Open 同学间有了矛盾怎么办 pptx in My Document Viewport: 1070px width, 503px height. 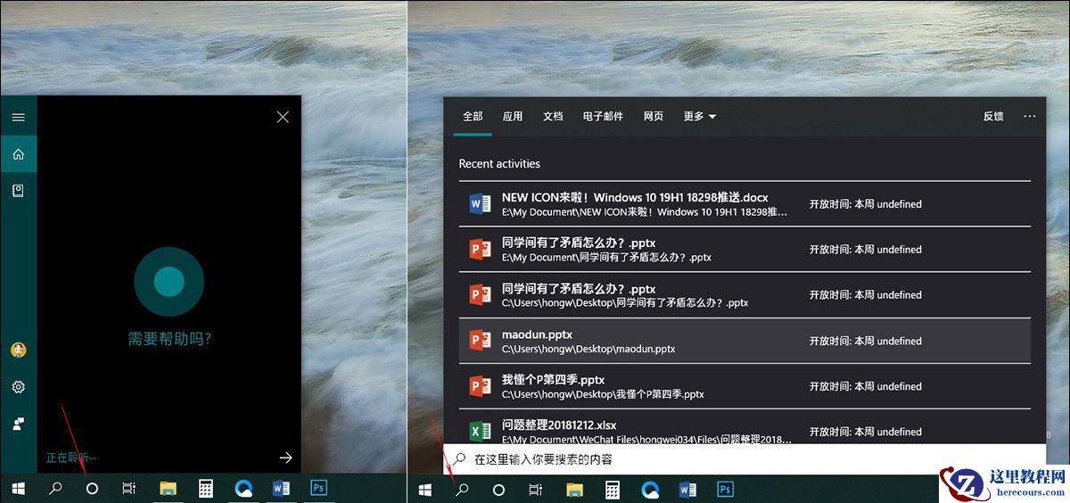pyautogui.click(x=745, y=250)
